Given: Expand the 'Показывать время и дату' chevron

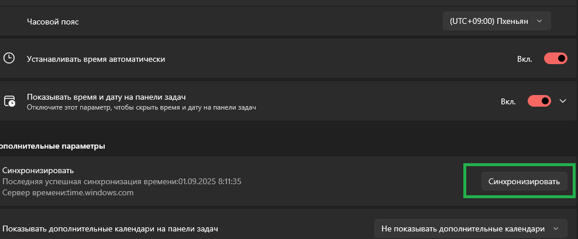Looking at the screenshot, I should [563, 101].
